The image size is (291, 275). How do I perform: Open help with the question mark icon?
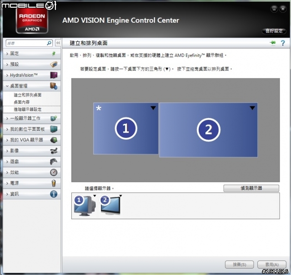tap(283, 43)
